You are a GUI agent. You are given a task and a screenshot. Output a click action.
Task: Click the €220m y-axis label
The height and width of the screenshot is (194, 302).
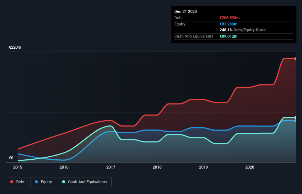click(15, 47)
